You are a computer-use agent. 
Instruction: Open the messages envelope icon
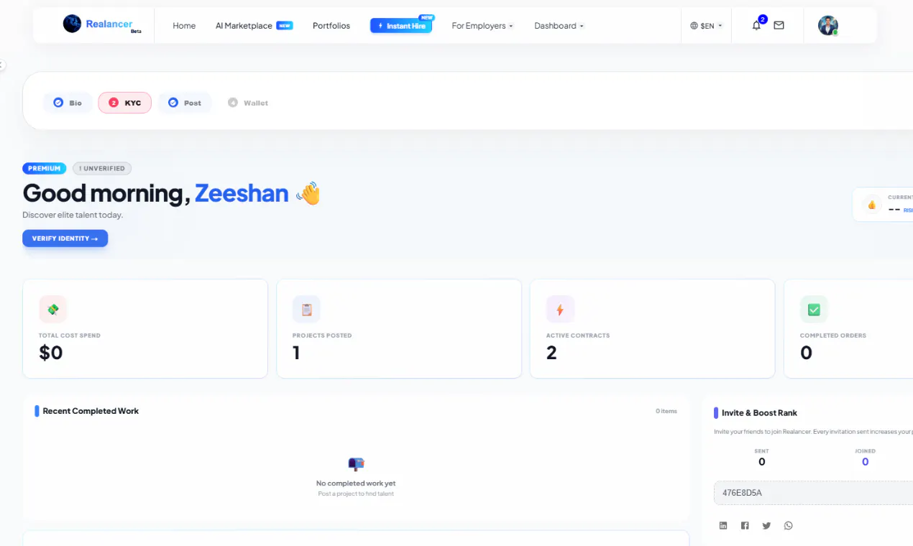tap(779, 25)
